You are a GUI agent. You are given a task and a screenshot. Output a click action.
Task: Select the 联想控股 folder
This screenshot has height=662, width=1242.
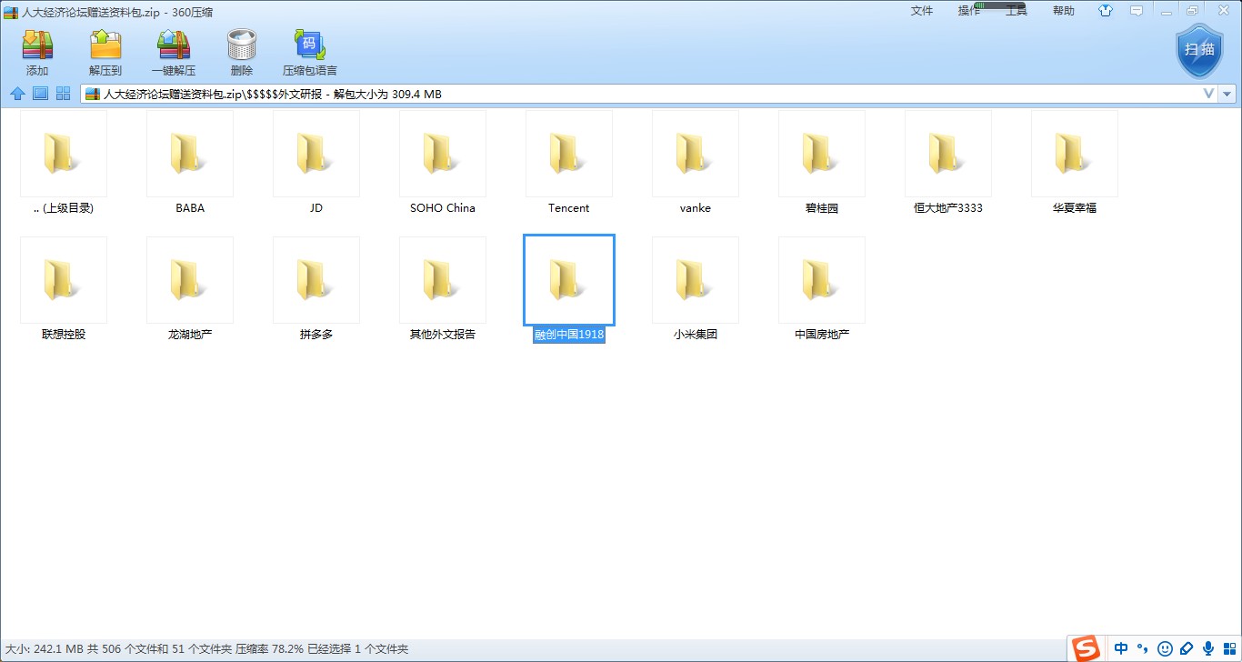pyautogui.click(x=63, y=290)
